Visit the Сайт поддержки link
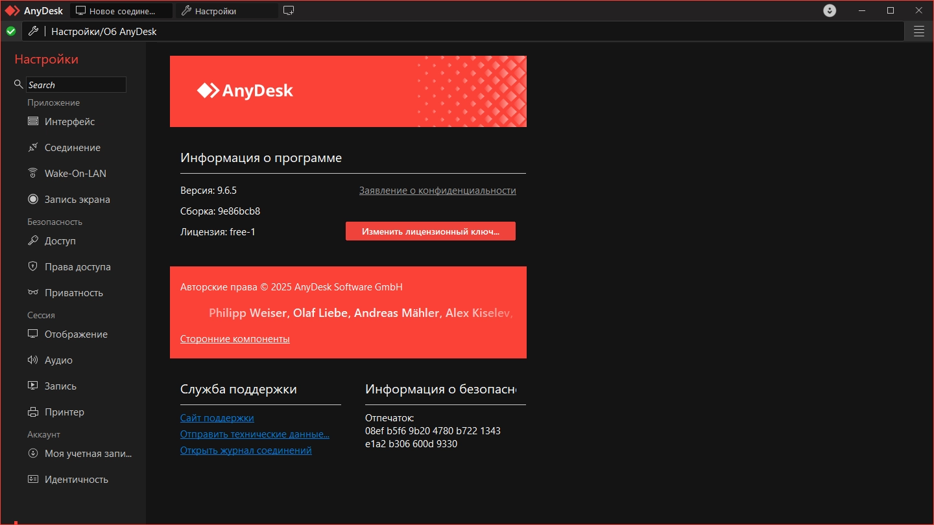 coord(217,418)
